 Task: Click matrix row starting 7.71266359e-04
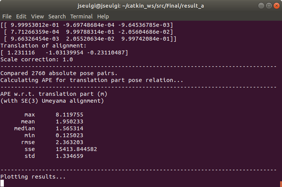pyautogui.click(x=88, y=32)
